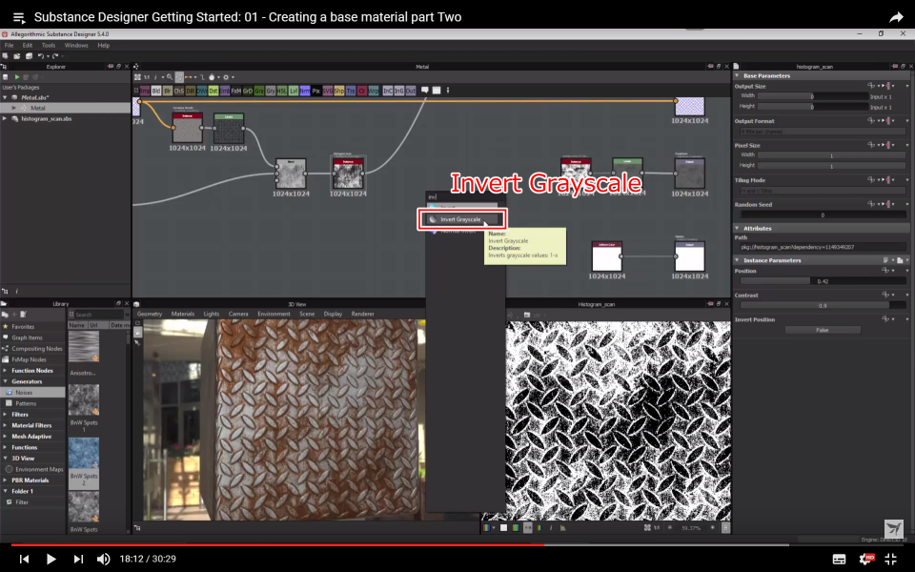
Task: Expand the histogram_scan.sbs package
Action: click(6, 118)
